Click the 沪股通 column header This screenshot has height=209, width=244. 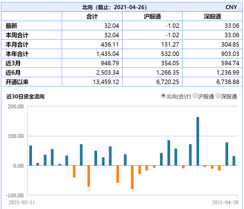click(152, 16)
